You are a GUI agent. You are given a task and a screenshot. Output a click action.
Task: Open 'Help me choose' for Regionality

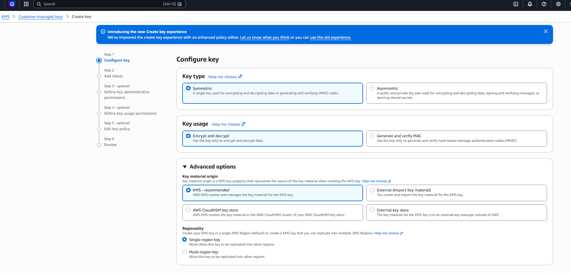tap(388, 233)
